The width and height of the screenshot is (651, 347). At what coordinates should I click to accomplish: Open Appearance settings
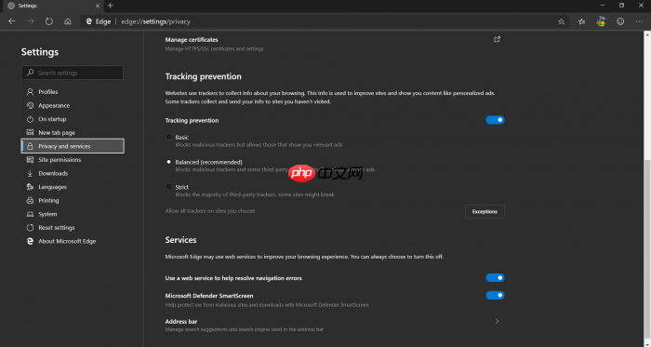coord(54,105)
